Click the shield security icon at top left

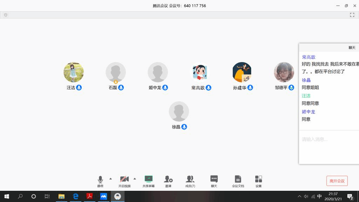click(6, 15)
